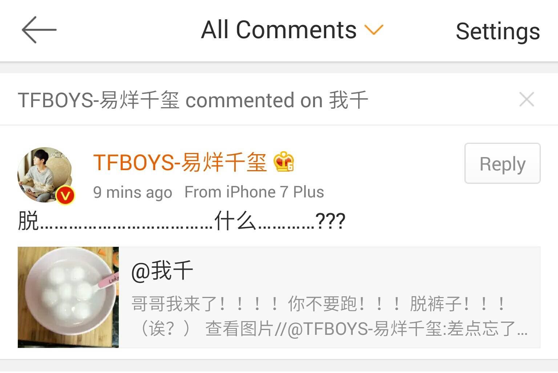Open the profile avatar of the commenter

(x=45, y=175)
